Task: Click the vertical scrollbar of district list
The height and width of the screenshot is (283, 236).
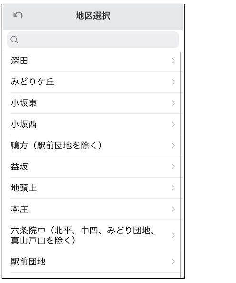Action: (181, 165)
